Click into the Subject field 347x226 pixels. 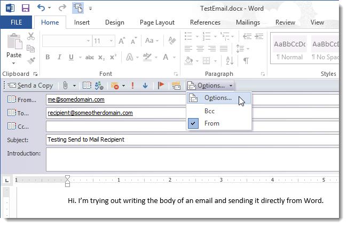(x=192, y=139)
